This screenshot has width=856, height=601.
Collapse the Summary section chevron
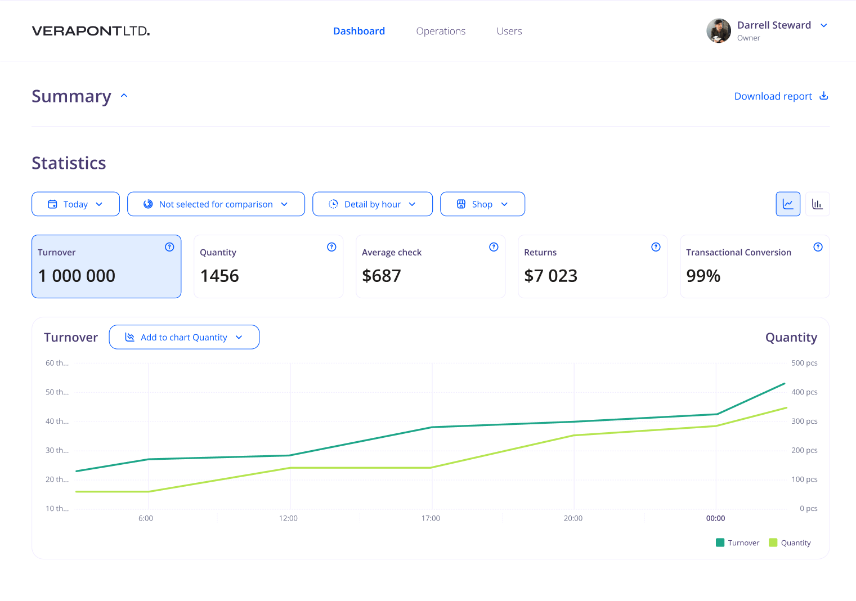tap(124, 96)
